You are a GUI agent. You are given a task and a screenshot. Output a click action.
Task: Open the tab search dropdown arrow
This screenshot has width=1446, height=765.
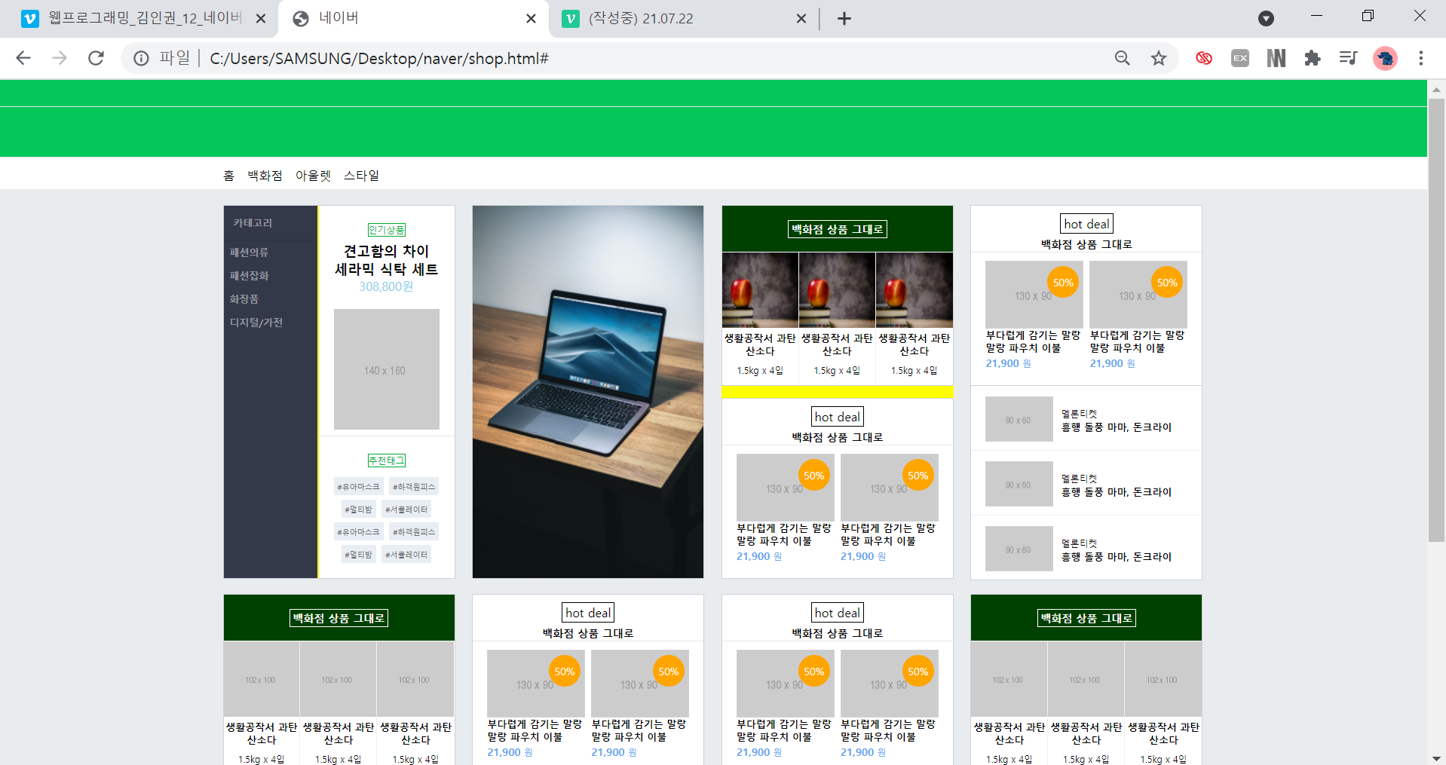click(x=1267, y=19)
